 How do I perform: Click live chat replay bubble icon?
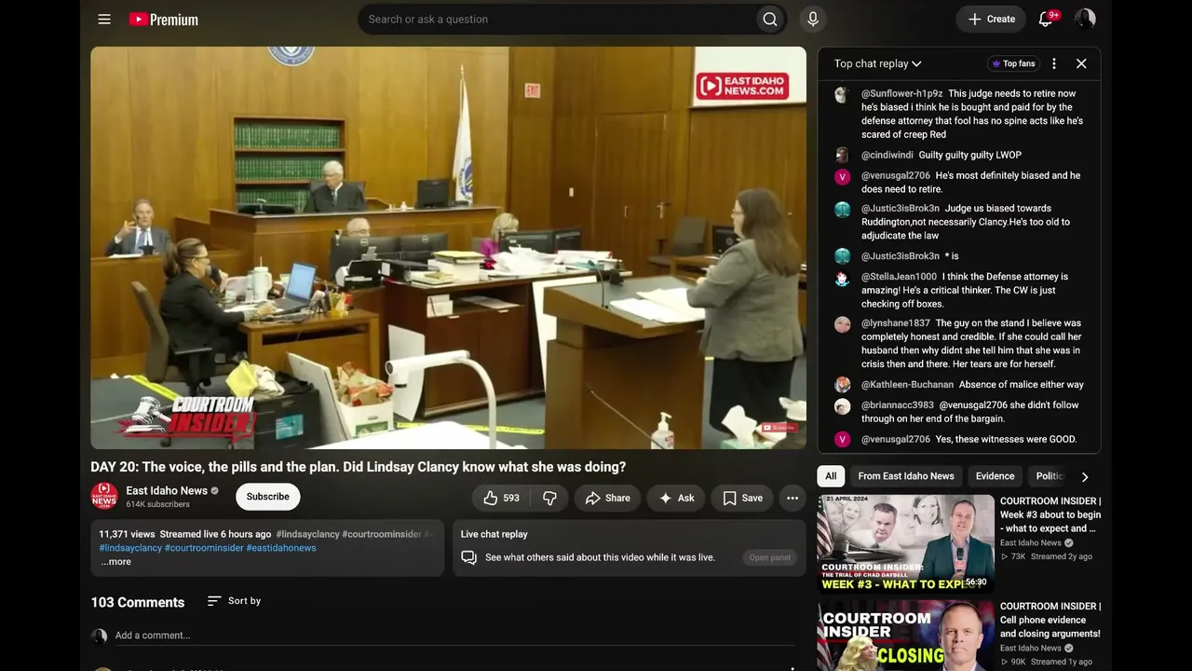point(469,557)
